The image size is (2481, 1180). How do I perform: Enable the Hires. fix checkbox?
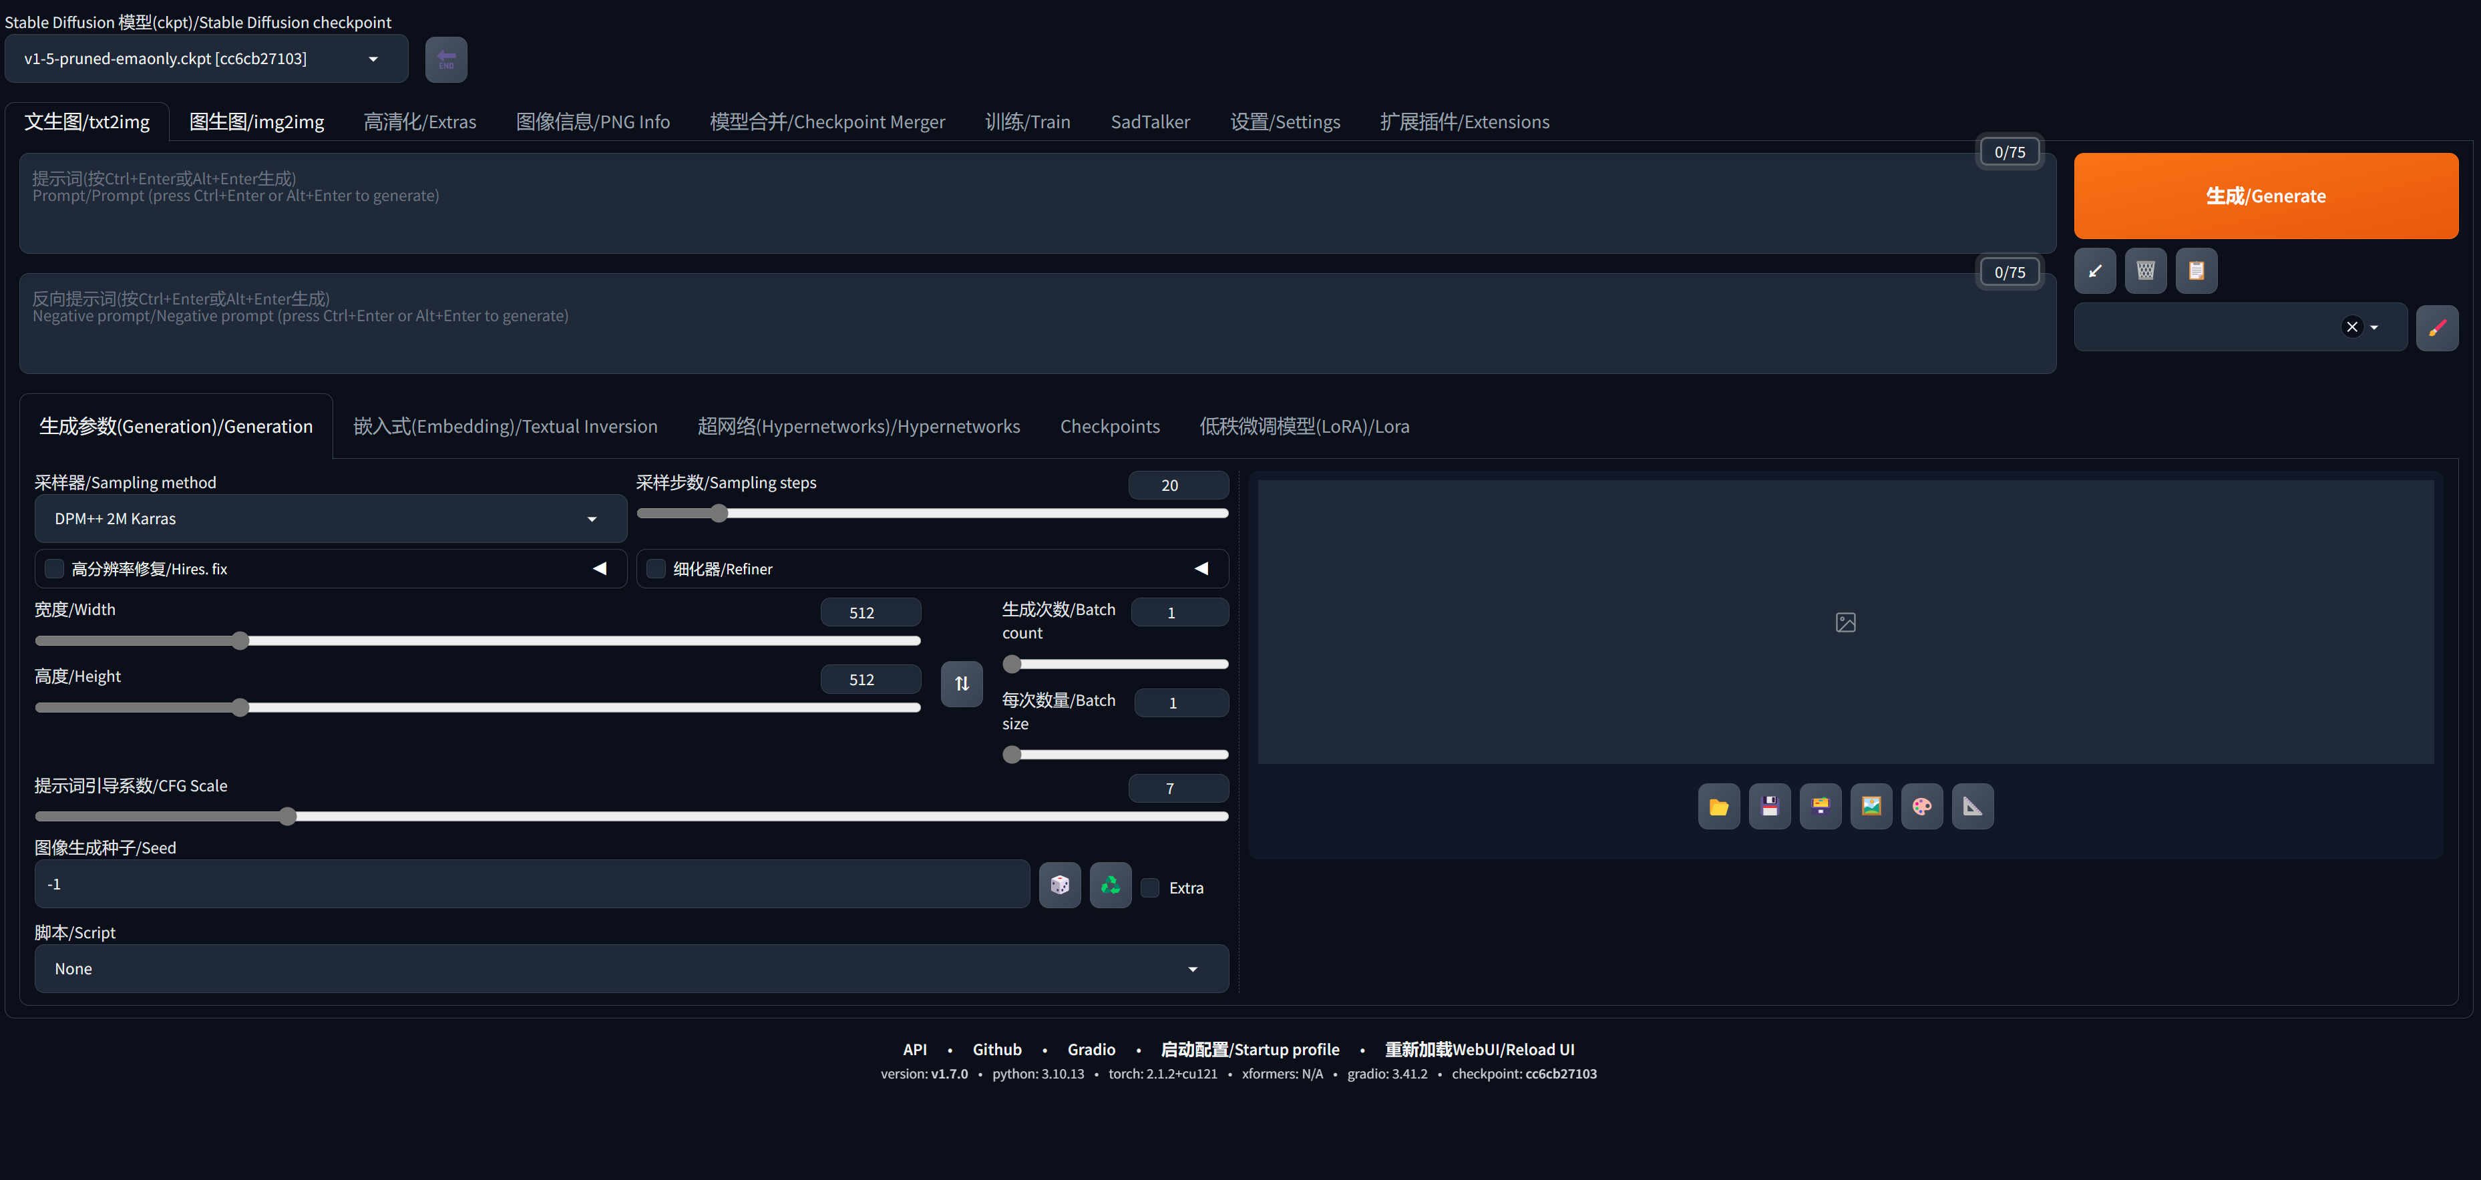[x=55, y=568]
